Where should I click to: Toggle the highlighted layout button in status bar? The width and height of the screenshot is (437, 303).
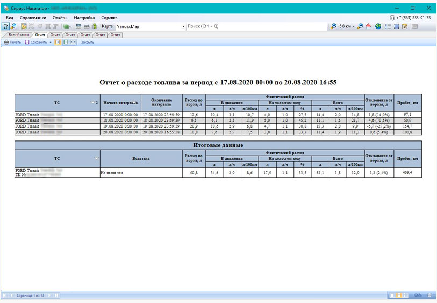pyautogui.click(x=399, y=295)
